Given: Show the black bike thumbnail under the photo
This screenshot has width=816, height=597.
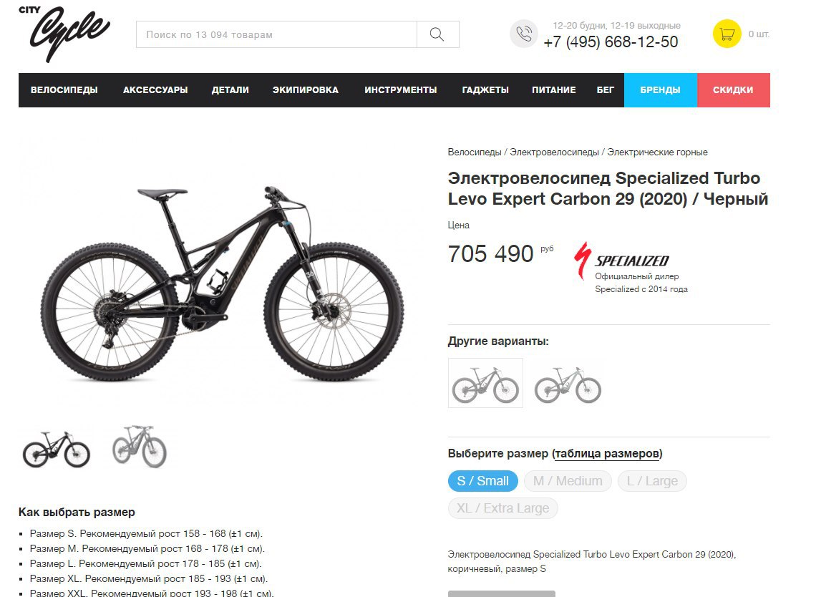Looking at the screenshot, I should [57, 449].
